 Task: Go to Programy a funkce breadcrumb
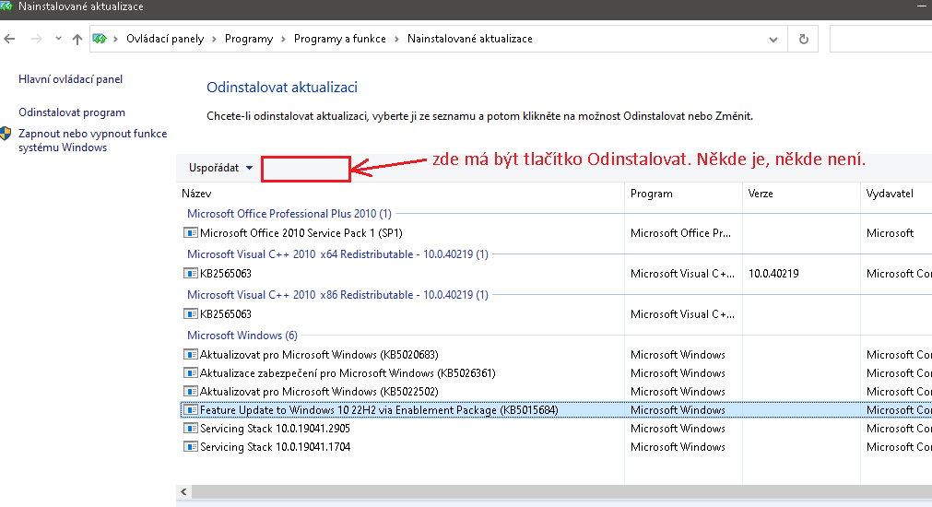pos(339,39)
